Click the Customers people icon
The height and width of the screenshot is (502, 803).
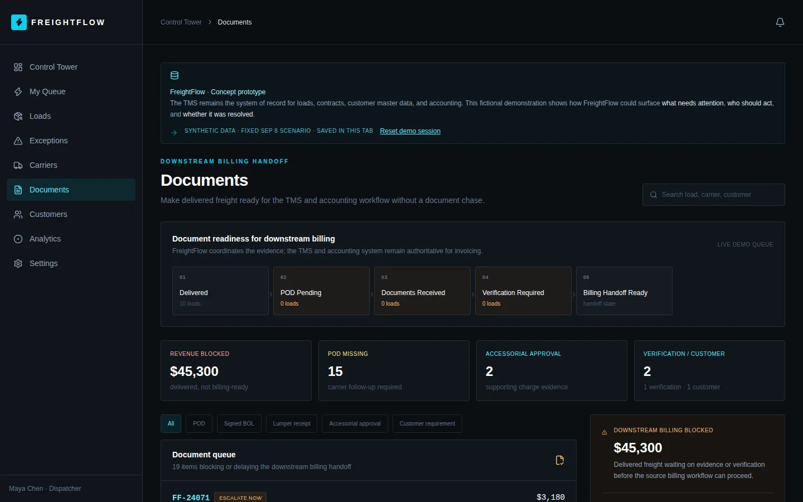click(18, 214)
